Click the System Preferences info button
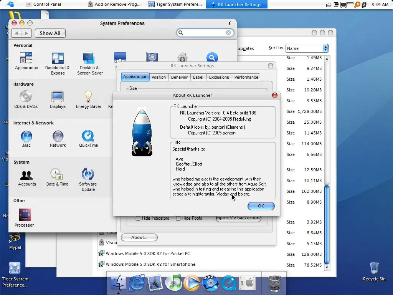This screenshot has width=393, height=295. [230, 23]
